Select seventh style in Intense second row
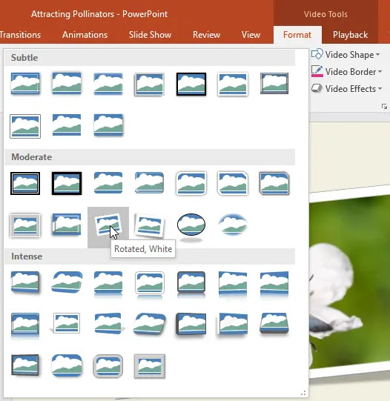 (x=274, y=323)
